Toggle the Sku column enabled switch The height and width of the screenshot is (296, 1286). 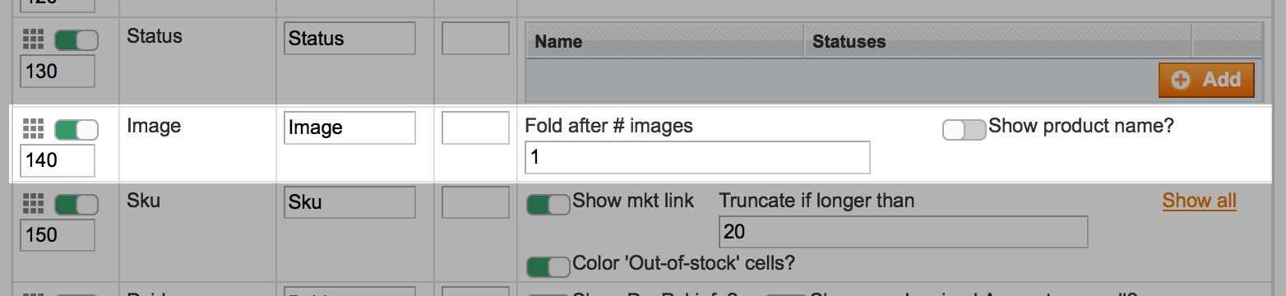[x=76, y=204]
